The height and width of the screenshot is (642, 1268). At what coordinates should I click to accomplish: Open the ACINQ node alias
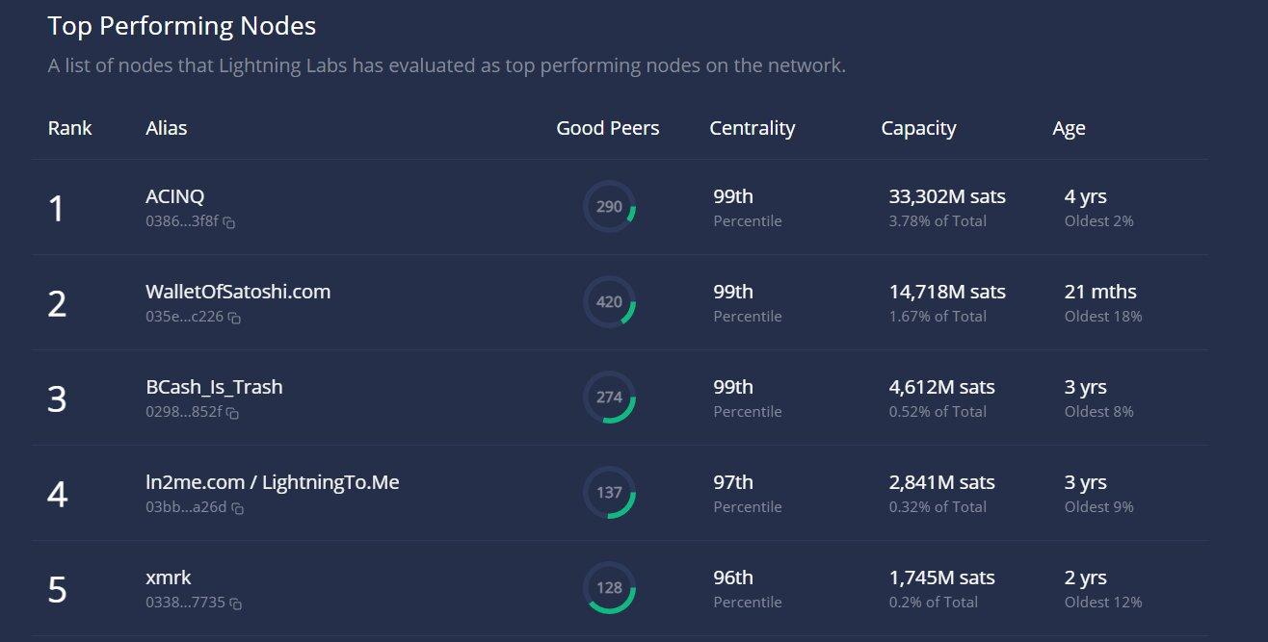[x=175, y=196]
